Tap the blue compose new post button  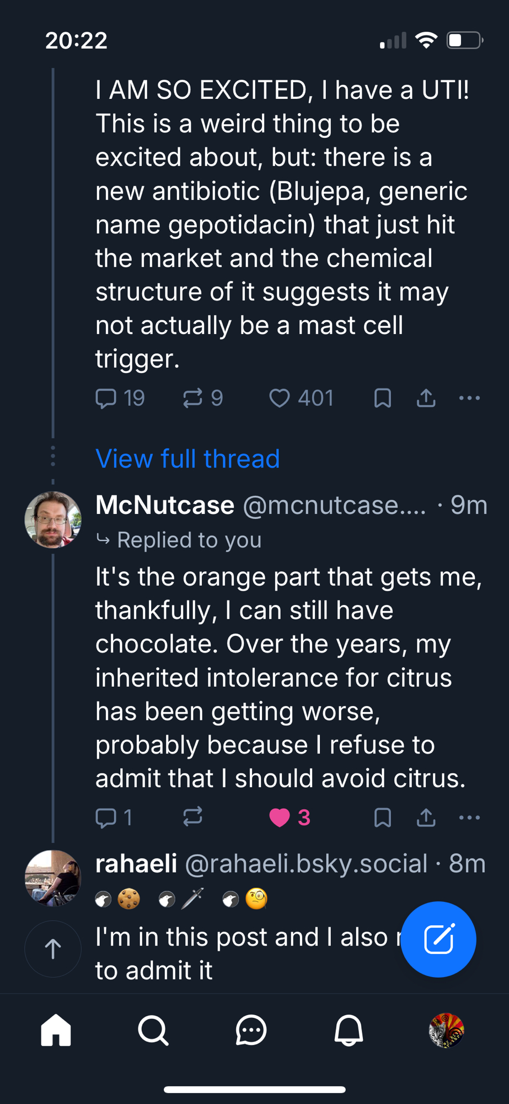pyautogui.click(x=438, y=939)
